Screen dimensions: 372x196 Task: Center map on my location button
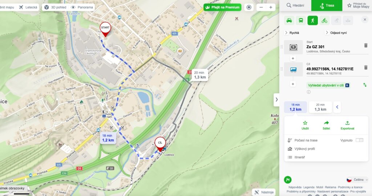pyautogui.click(x=249, y=7)
